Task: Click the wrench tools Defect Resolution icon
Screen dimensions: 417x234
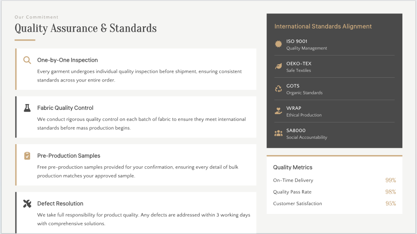Action: tap(27, 203)
